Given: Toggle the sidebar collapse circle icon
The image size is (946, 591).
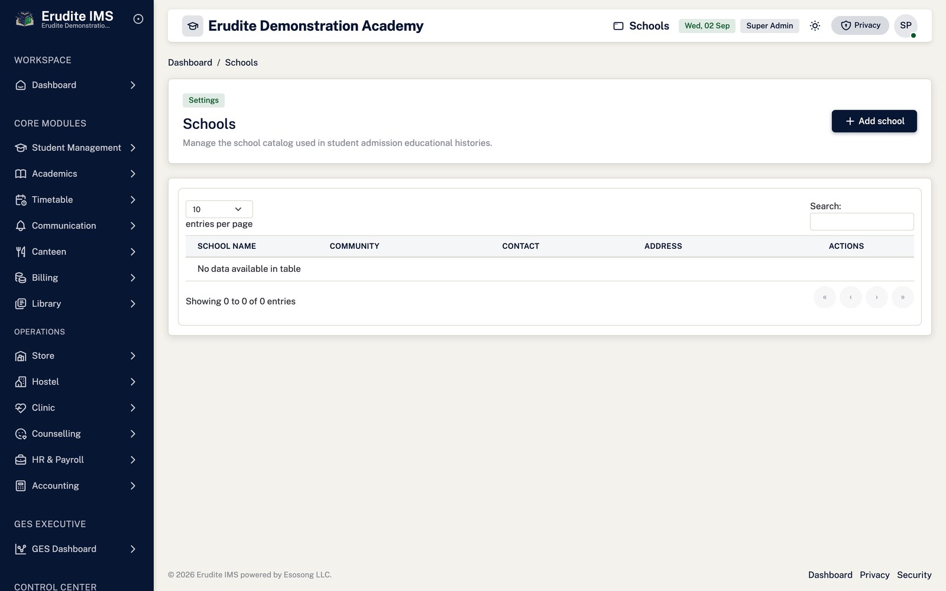Looking at the screenshot, I should coord(138,19).
